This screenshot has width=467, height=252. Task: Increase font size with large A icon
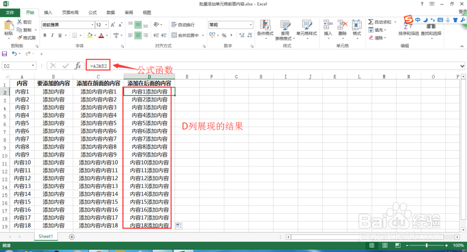coord(113,25)
